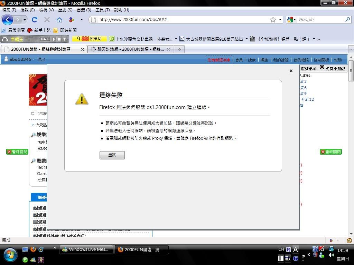Select the 免費小遊戲 radio option
This screenshot has height=265, width=354.
pos(322,67)
